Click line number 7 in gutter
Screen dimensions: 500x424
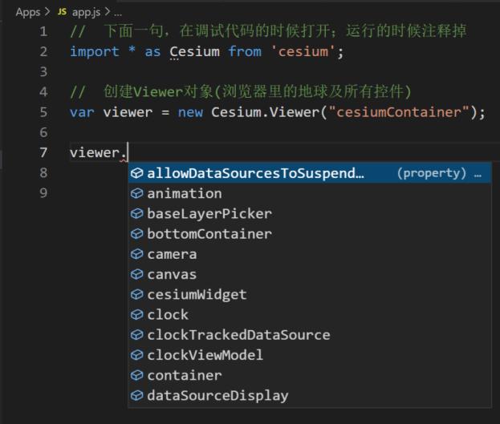pyautogui.click(x=43, y=153)
